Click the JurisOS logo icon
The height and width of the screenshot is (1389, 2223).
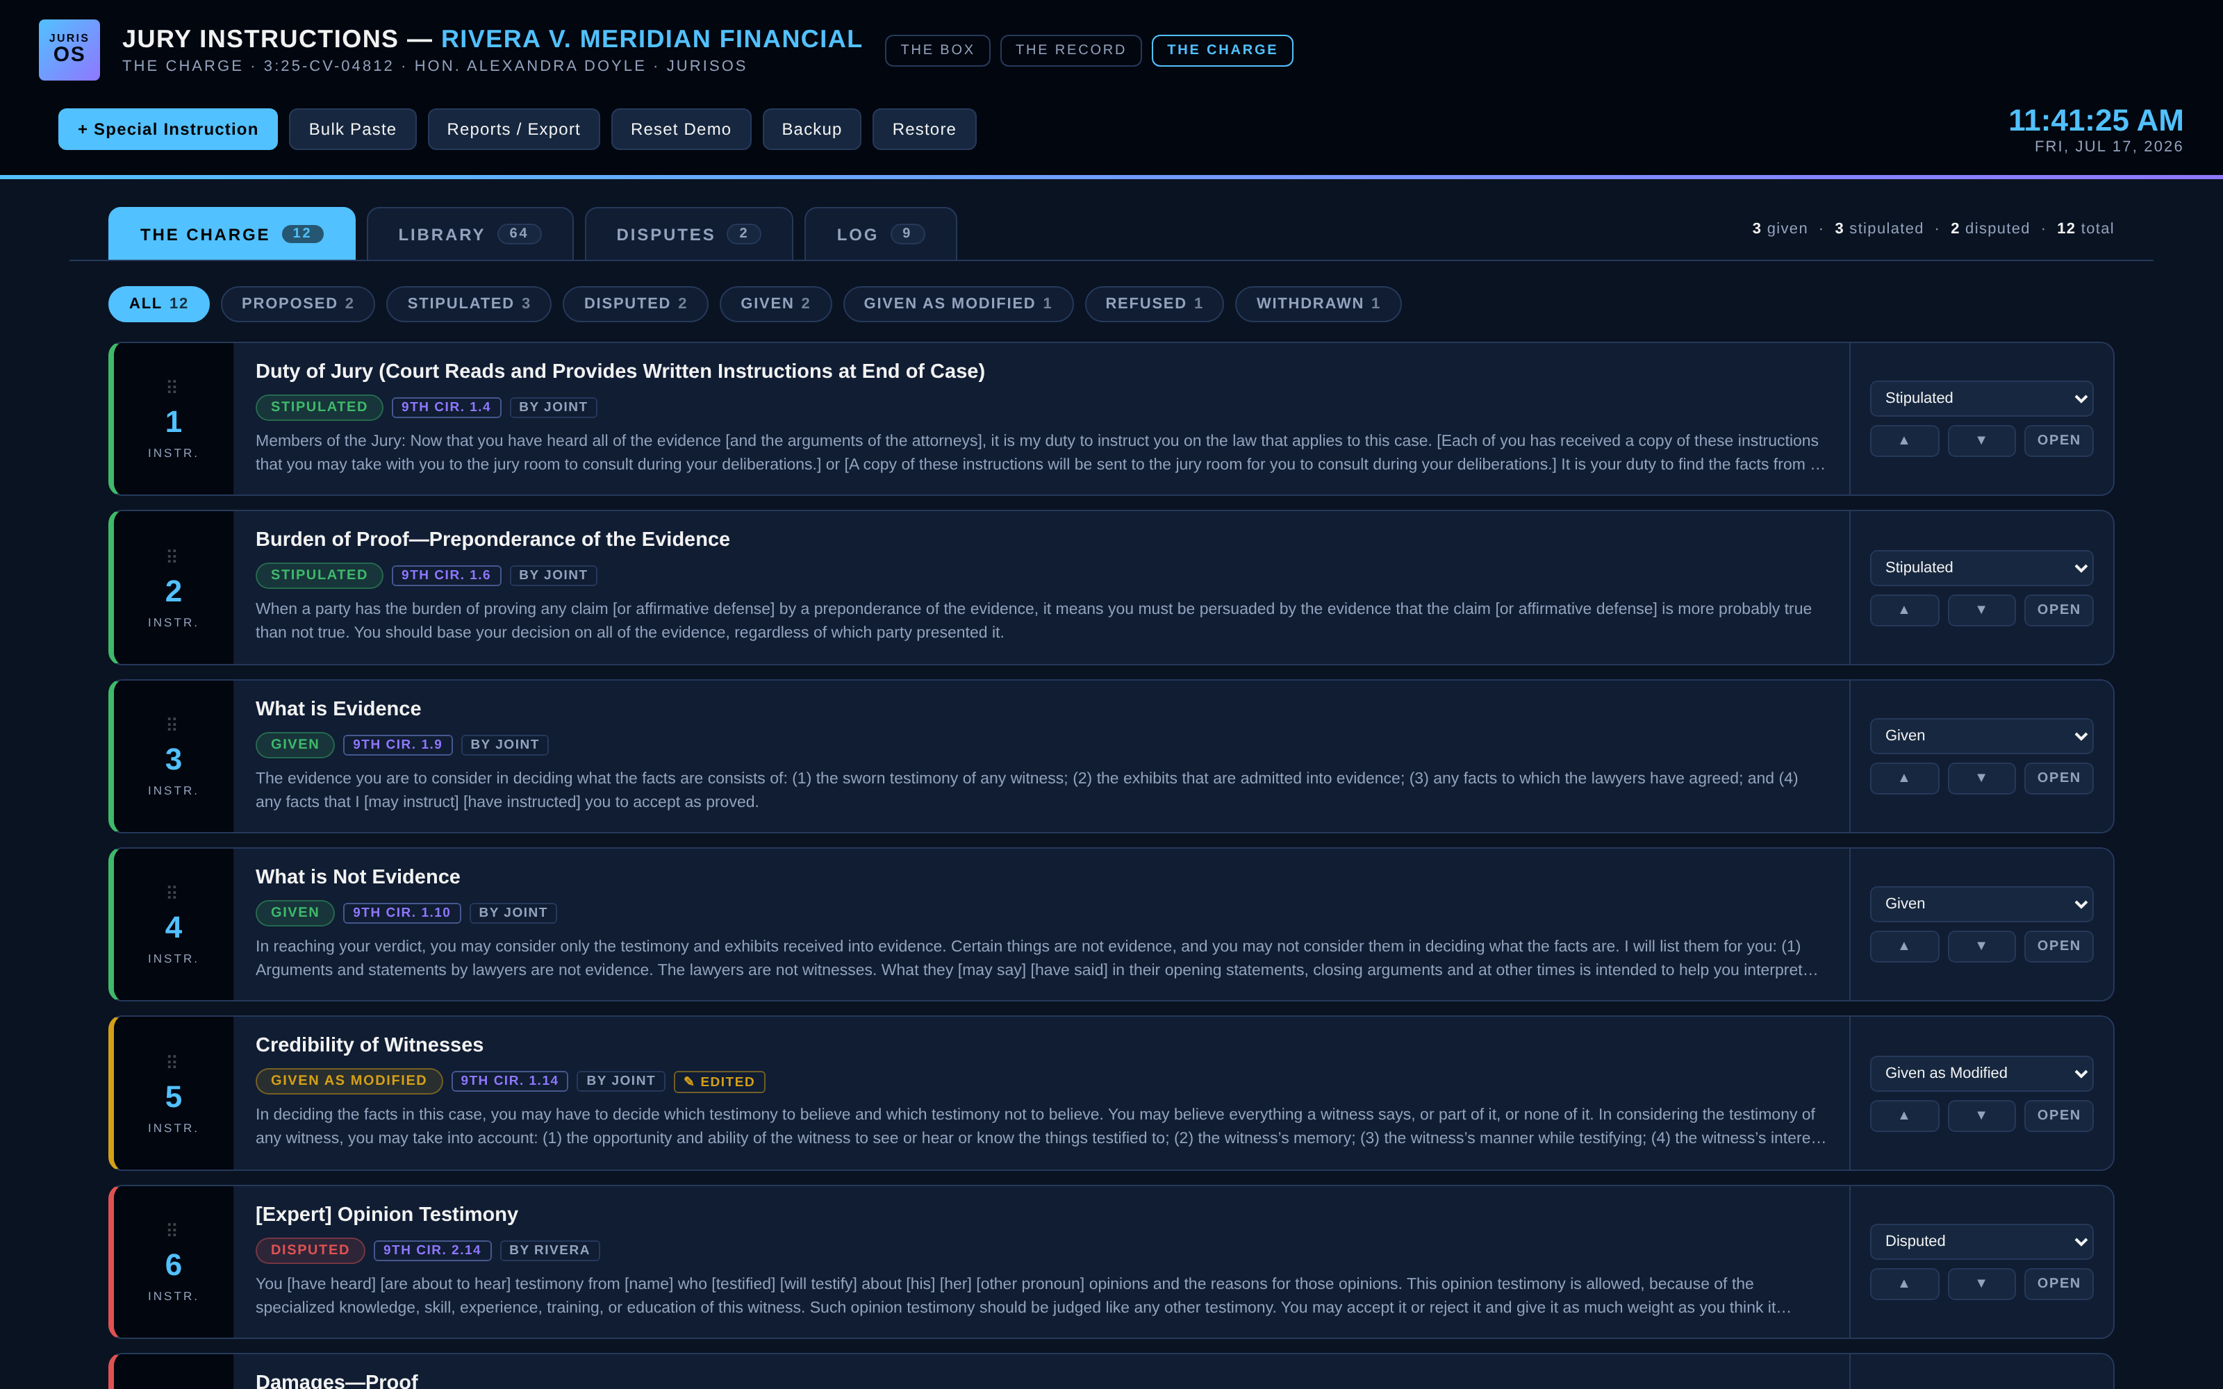coord(69,49)
